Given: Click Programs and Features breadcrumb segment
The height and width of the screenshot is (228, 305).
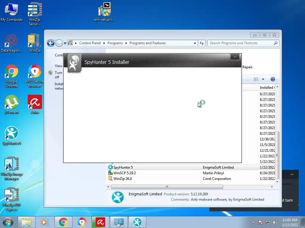Looking at the screenshot, I should coord(147,43).
